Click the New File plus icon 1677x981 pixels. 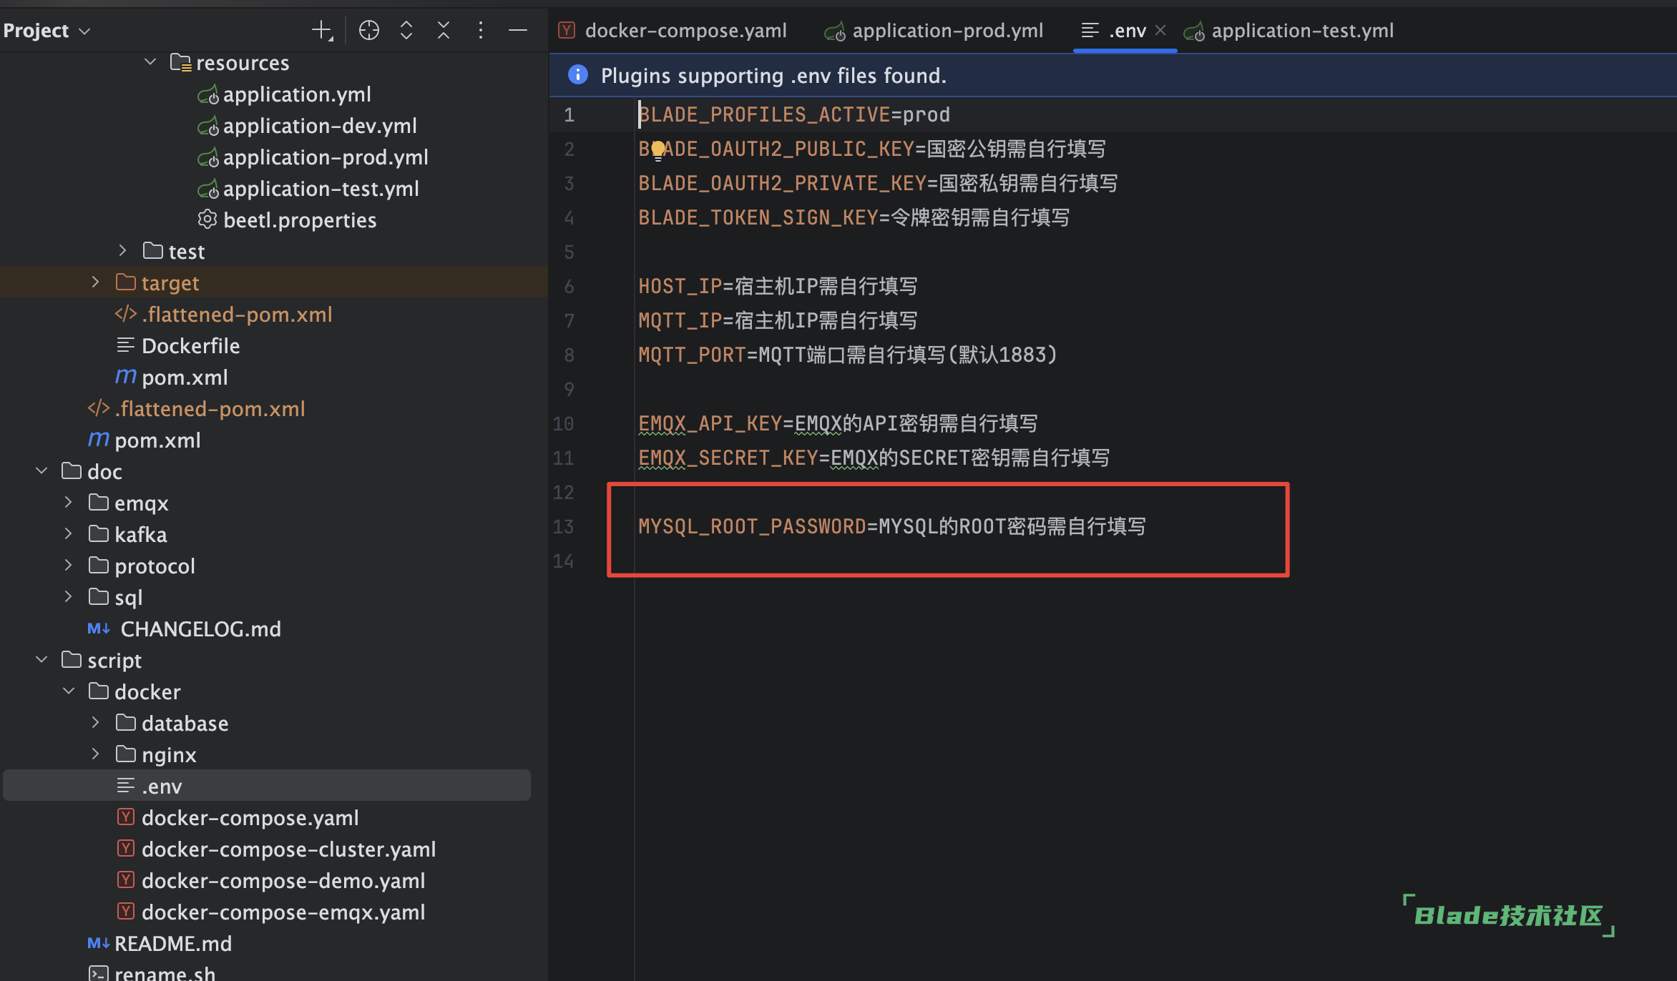click(322, 30)
